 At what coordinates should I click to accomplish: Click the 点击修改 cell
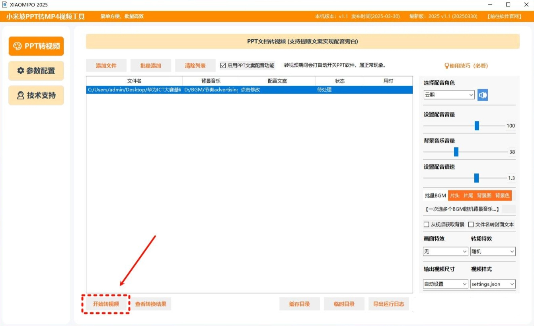[277, 90]
